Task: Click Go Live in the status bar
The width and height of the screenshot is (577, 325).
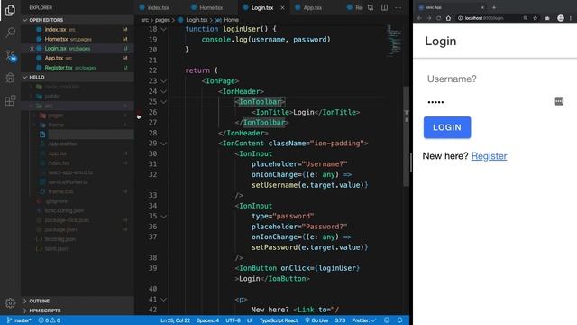Action: 316,320
